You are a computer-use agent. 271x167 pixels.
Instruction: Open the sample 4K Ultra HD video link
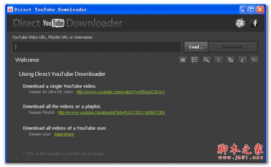(x=121, y=92)
